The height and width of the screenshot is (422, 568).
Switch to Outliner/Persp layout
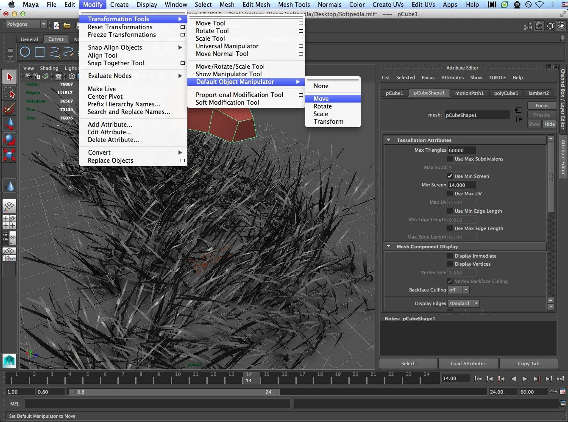coord(9,238)
